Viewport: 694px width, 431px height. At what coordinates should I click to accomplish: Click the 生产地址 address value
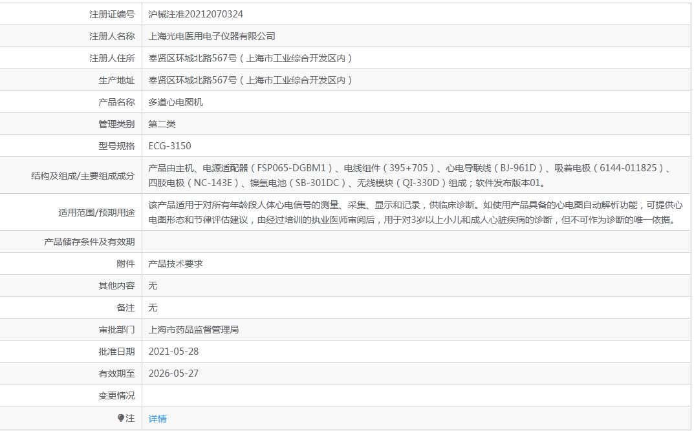pyautogui.click(x=250, y=81)
